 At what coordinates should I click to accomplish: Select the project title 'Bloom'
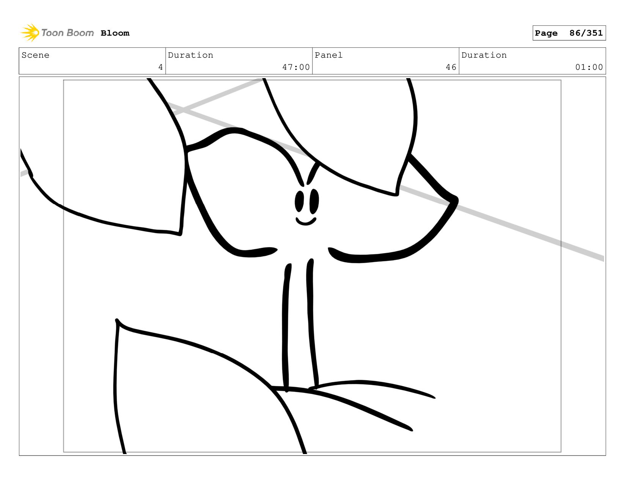pos(115,33)
